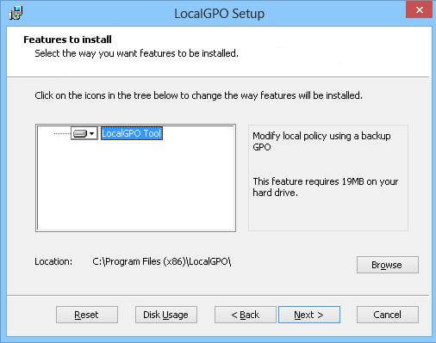Click the install path C:\Program Files (x86)\LocalGPO\
The height and width of the screenshot is (343, 436).
click(x=162, y=261)
